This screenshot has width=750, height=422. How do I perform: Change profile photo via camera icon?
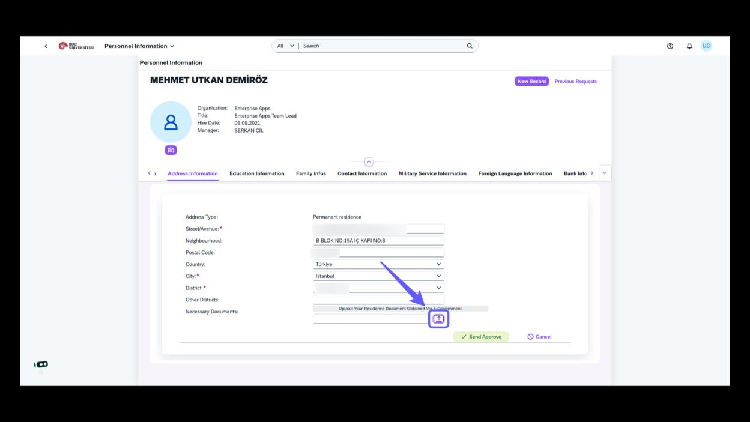click(171, 150)
